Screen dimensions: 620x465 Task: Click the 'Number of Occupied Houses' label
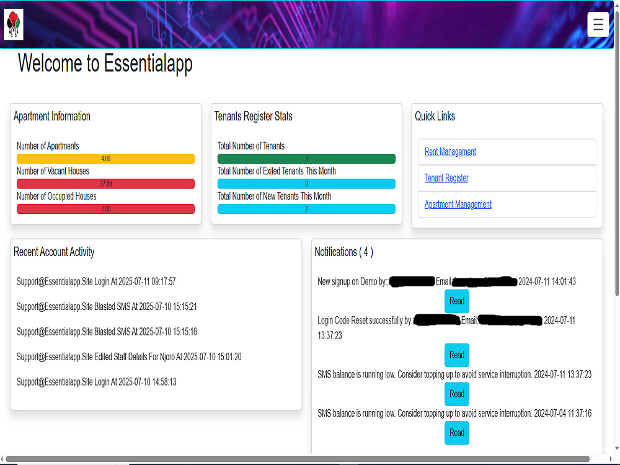pyautogui.click(x=56, y=196)
